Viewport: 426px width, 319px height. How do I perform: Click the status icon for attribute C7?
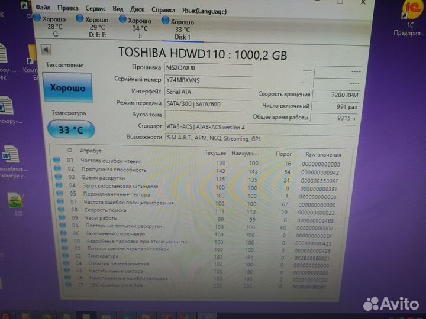click(68, 285)
